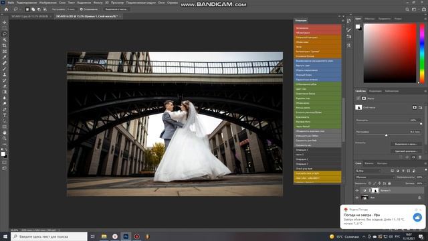Open the Image menu
This screenshot has height=241, width=428.
coord(47,3)
